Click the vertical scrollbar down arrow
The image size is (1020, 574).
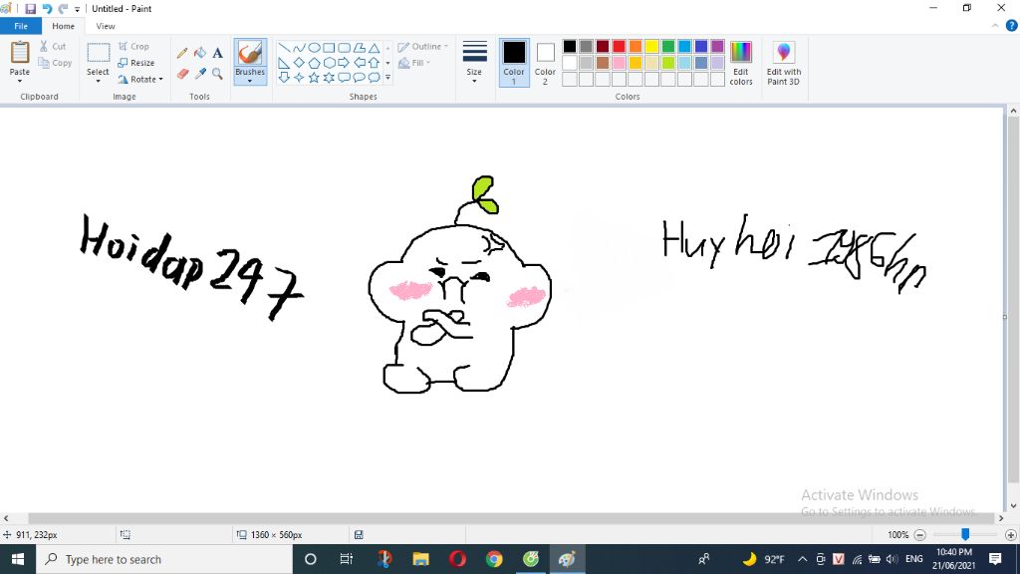(x=1013, y=505)
